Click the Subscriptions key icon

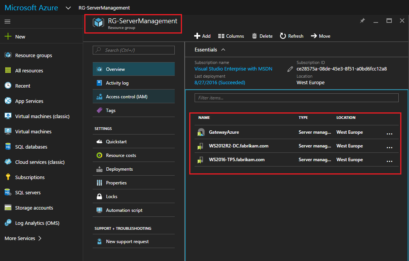pos(8,177)
